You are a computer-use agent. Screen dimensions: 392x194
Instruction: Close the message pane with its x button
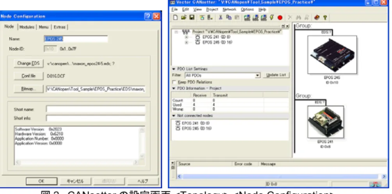(x=173, y=163)
